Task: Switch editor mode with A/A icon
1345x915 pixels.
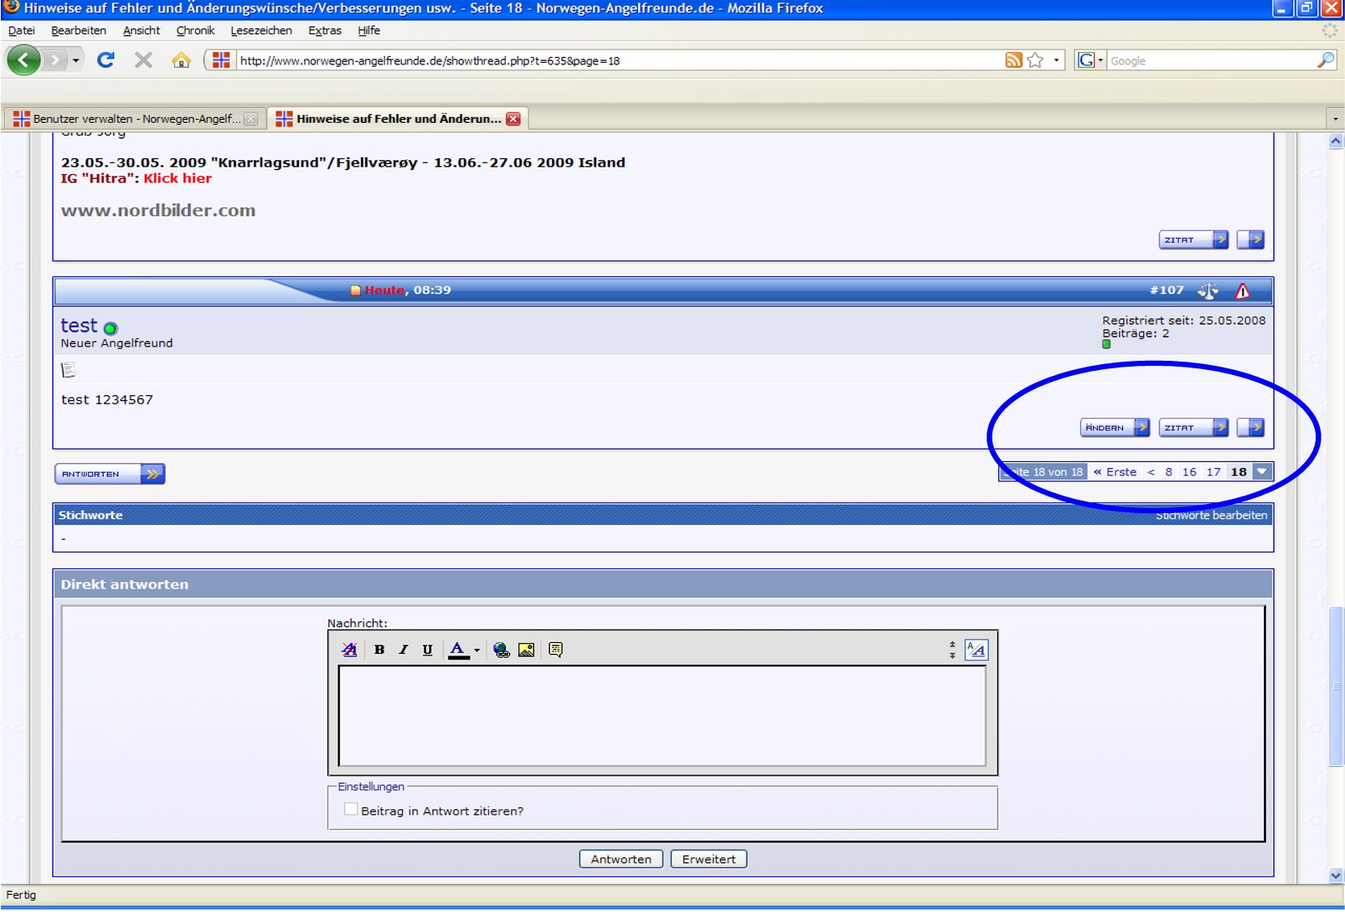Action: pos(977,650)
